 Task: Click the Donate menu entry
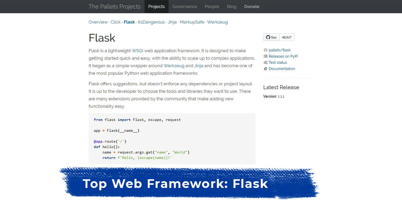coord(252,6)
